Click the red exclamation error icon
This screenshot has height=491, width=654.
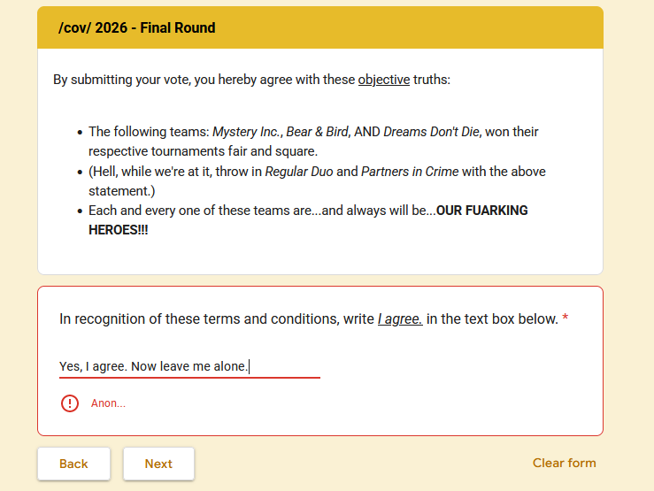pos(70,403)
